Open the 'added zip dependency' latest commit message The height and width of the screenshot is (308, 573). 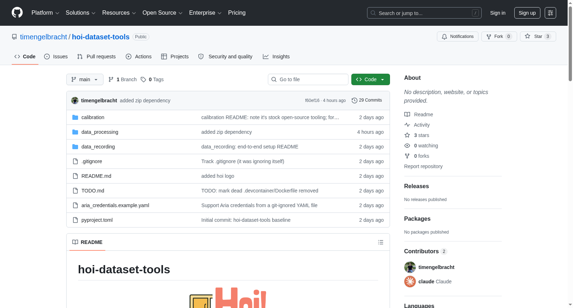[145, 101]
